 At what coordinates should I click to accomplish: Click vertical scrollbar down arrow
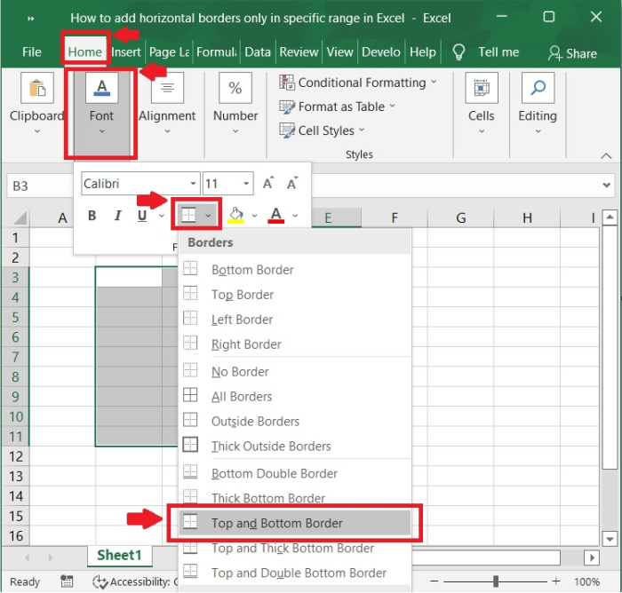point(610,539)
